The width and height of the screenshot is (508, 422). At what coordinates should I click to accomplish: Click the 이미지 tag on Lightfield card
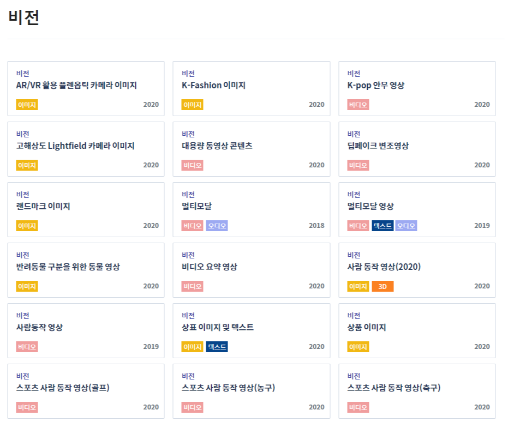tap(27, 165)
